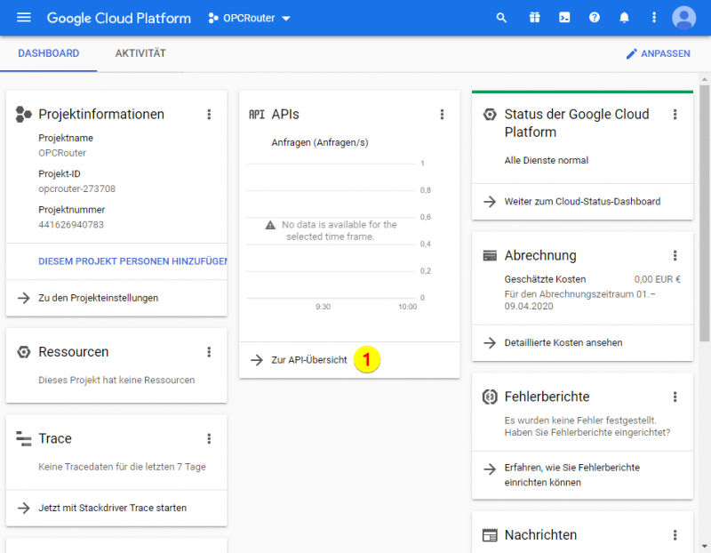Open the help icon in the top bar

coord(594,17)
